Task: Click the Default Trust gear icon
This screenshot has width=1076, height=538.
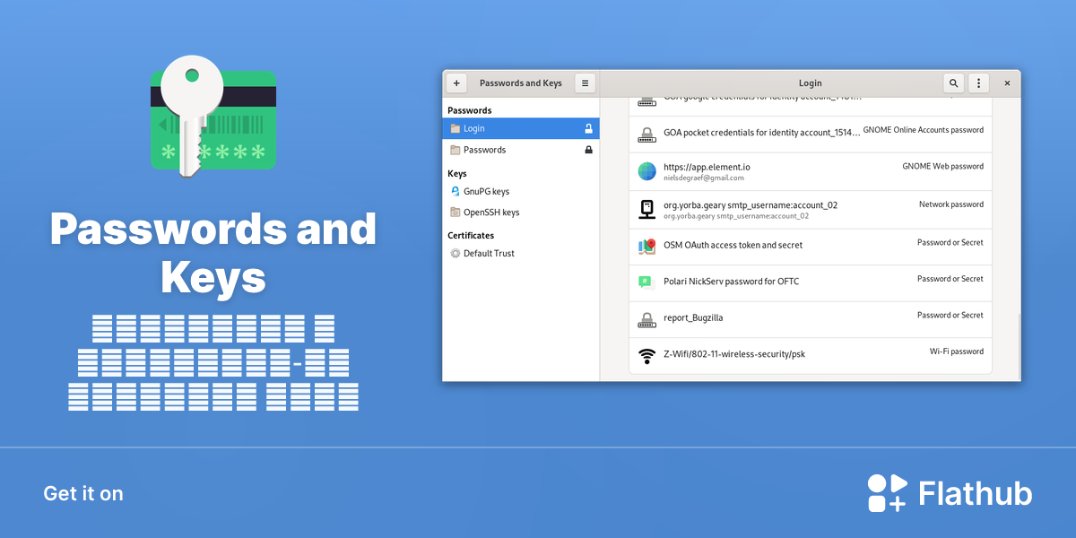Action: pos(456,253)
